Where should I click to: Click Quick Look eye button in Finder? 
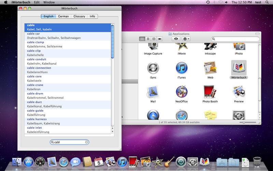click(176, 39)
